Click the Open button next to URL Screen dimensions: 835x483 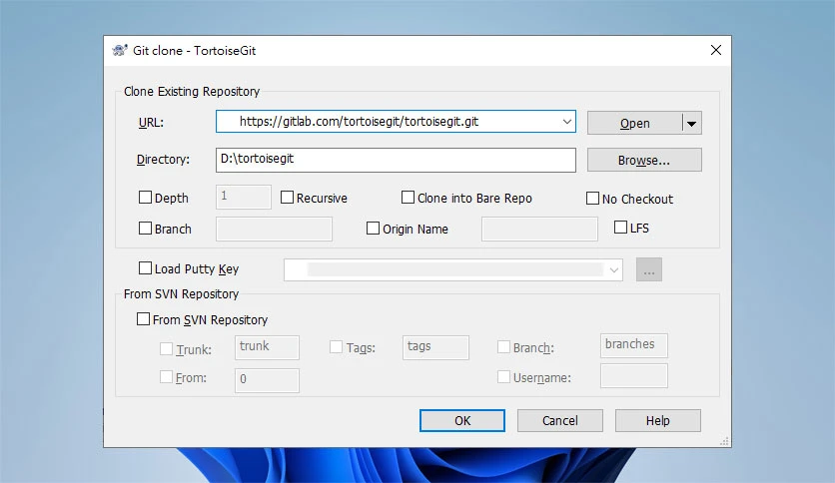pos(634,124)
